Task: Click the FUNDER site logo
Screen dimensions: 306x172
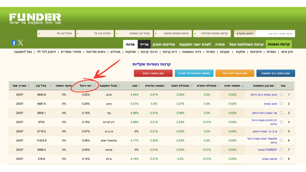Action: pyautogui.click(x=35, y=19)
